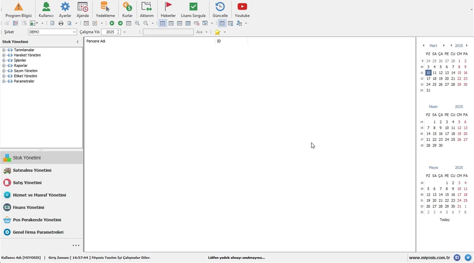Collapse the Stok Yönetimi side panel
474x263 pixels.
78,42
